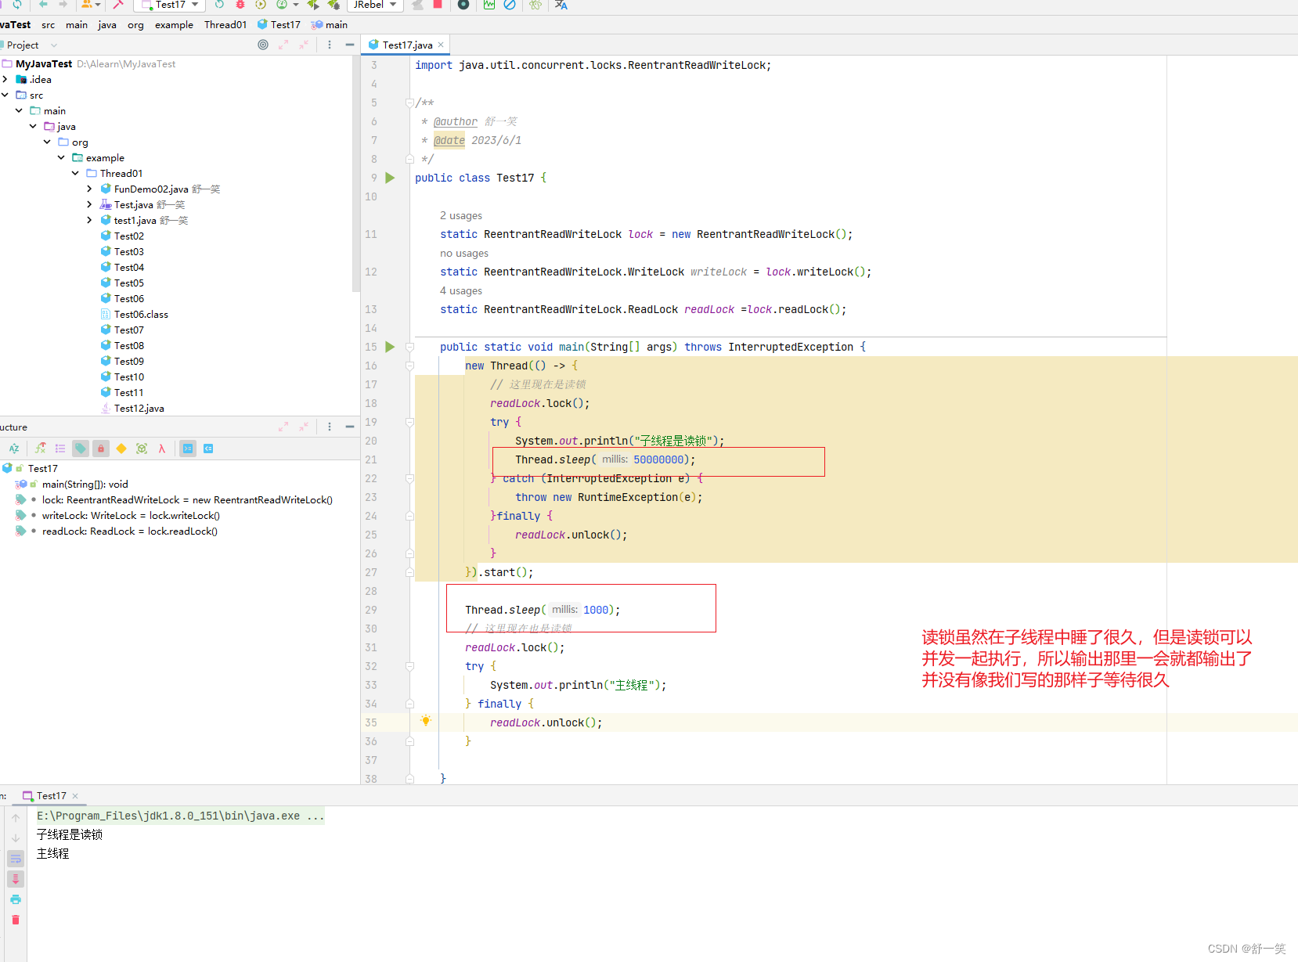This screenshot has width=1298, height=962.
Task: Hide the Project tool window
Action: click(x=350, y=45)
